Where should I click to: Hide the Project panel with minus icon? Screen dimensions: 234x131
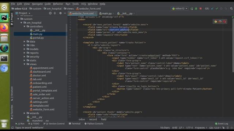(65, 13)
